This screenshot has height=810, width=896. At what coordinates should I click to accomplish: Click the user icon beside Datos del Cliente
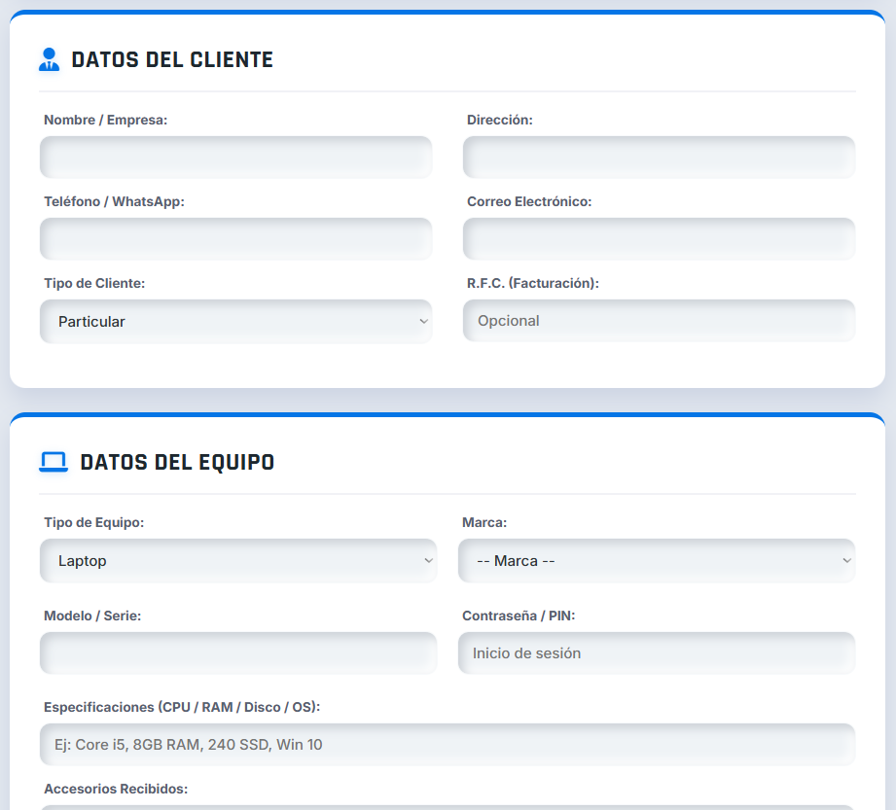point(49,60)
